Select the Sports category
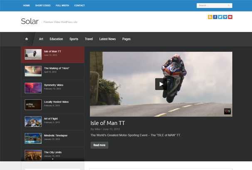Viewport: 252px width, 170px height. click(x=74, y=39)
